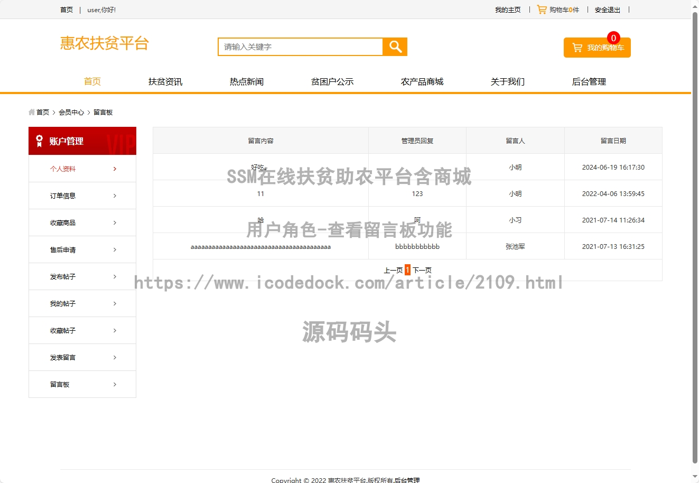Click the 张池军 author cell
The width and height of the screenshot is (699, 483).
pos(515,246)
